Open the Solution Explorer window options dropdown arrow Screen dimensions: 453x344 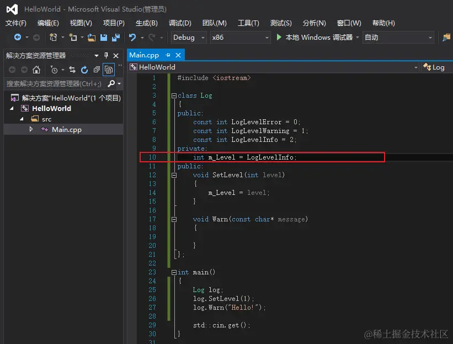(97, 56)
